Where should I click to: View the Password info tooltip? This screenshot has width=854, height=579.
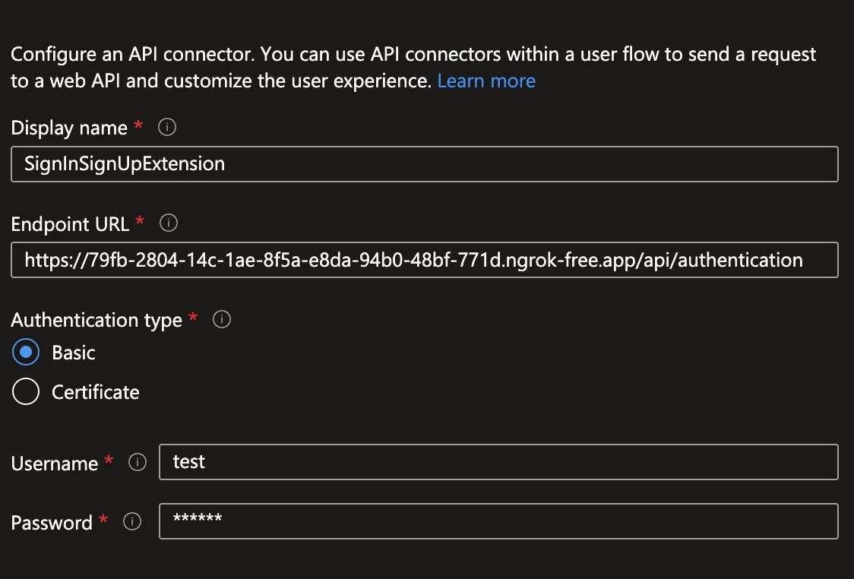coord(131,522)
